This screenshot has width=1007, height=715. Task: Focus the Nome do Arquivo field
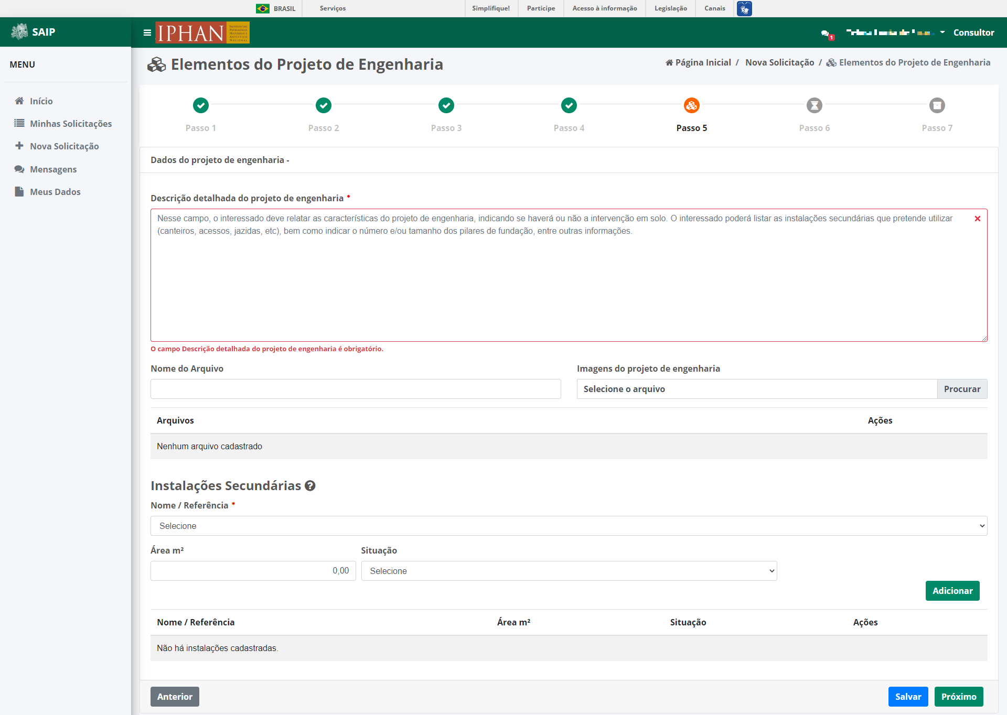(x=356, y=389)
